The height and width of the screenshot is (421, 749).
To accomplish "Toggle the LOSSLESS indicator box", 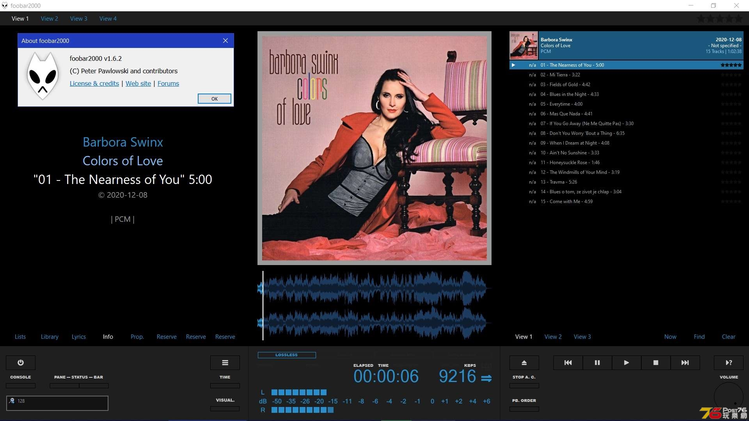I will coord(287,355).
